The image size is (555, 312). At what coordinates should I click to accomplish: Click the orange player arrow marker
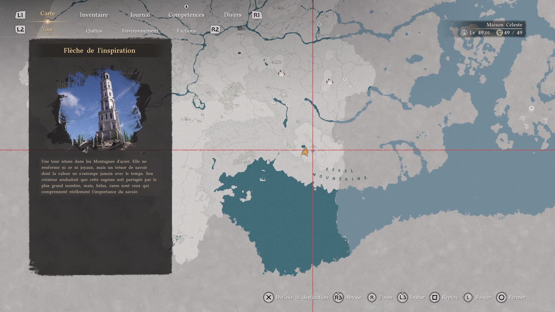coord(305,152)
